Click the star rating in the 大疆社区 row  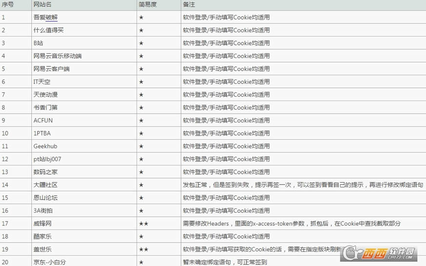tap(141, 185)
